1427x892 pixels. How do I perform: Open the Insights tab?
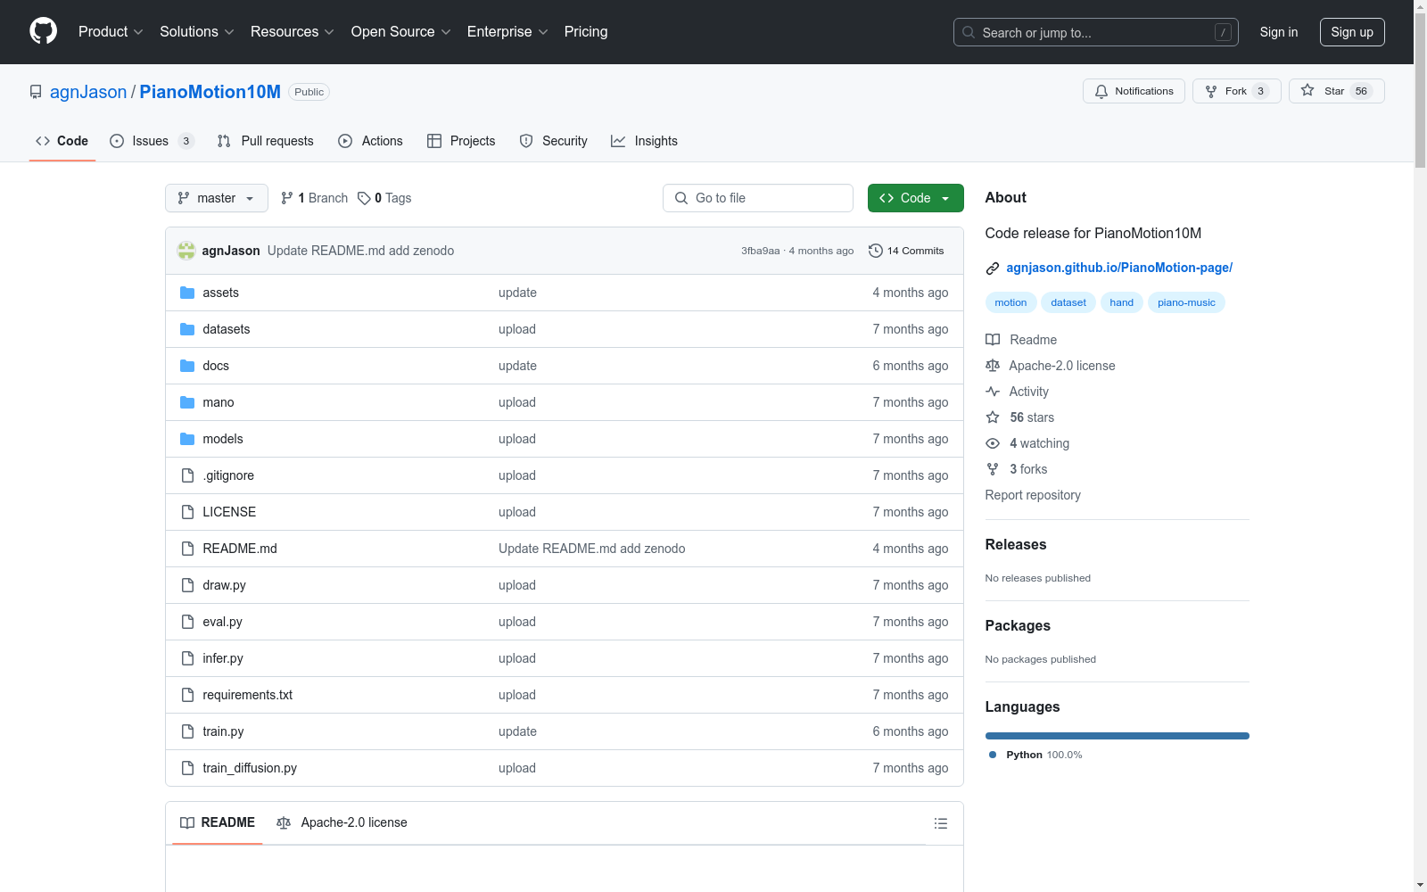[644, 141]
